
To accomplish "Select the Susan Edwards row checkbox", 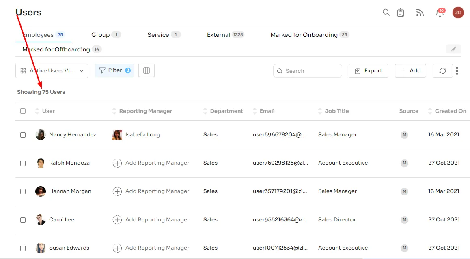I will click(23, 248).
